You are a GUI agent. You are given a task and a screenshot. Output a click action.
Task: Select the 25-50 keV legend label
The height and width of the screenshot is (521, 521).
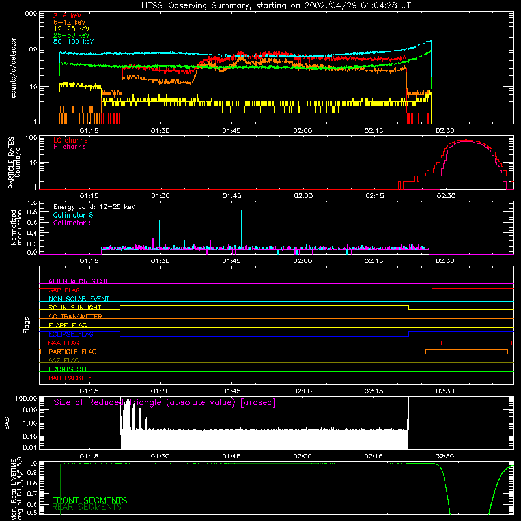click(71, 35)
